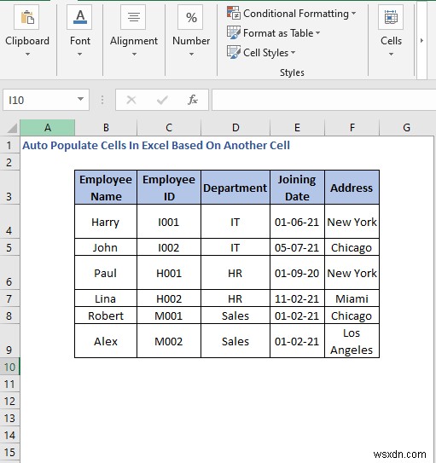Select the 'Employee ID' header cell

click(x=169, y=188)
